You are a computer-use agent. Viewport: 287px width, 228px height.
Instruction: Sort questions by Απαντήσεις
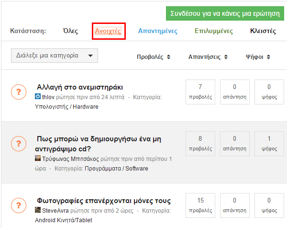208,57
